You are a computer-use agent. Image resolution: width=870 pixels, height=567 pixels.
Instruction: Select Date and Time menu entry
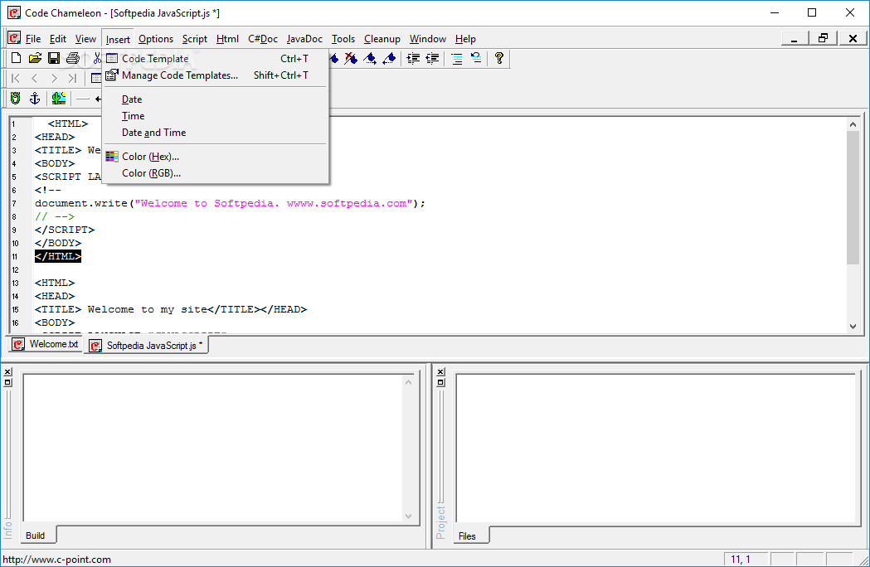[216, 133]
